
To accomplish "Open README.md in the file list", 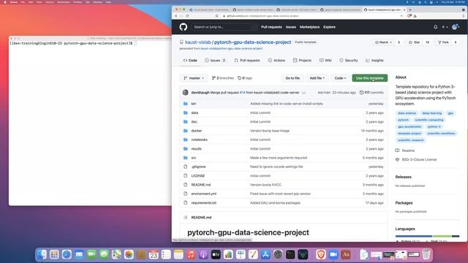I will 201,185.
